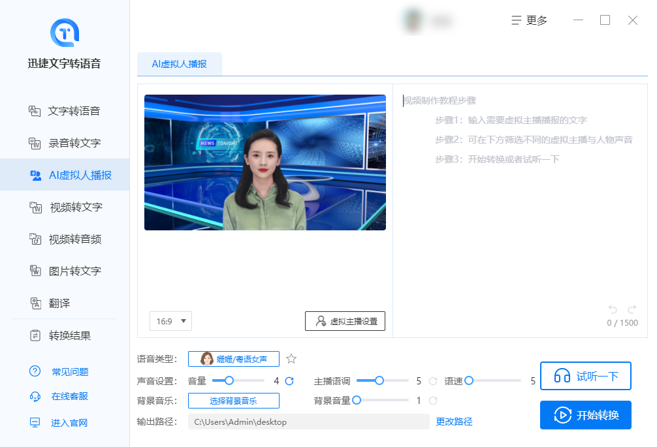This screenshot has width=657, height=447.
Task: Click the blurred user avatar at top
Action: coord(413,20)
